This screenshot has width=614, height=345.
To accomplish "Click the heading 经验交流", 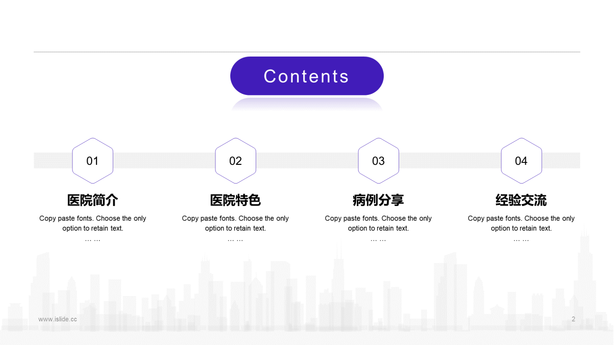I will (x=521, y=200).
